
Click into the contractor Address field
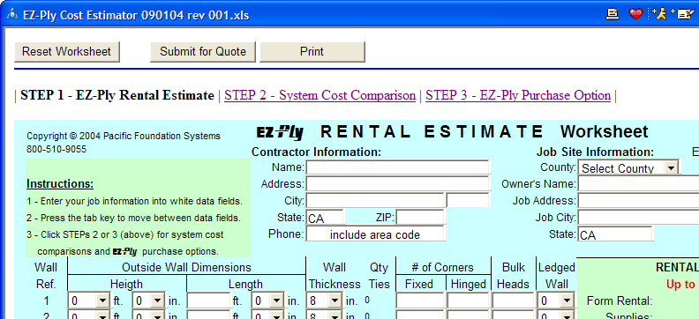click(x=398, y=184)
